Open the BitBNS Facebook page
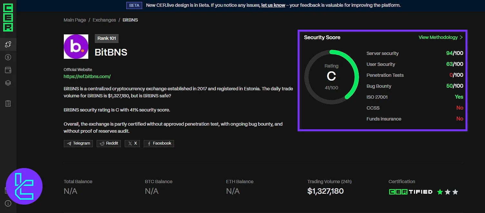The image size is (485, 213). pos(159,143)
